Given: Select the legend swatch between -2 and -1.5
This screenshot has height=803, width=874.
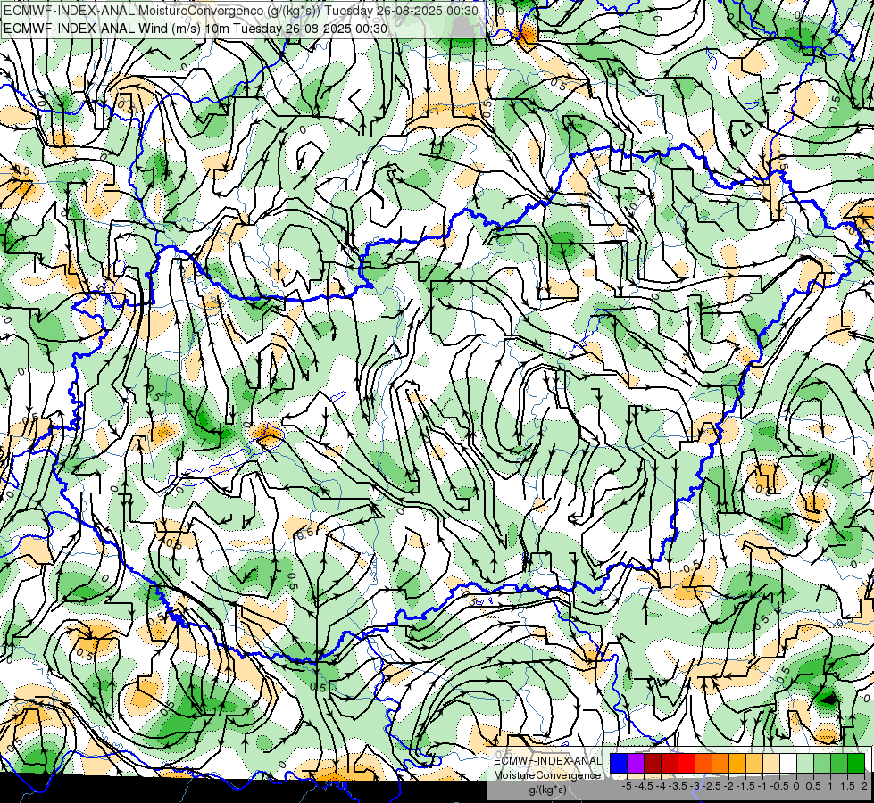Looking at the screenshot, I should click(x=737, y=764).
